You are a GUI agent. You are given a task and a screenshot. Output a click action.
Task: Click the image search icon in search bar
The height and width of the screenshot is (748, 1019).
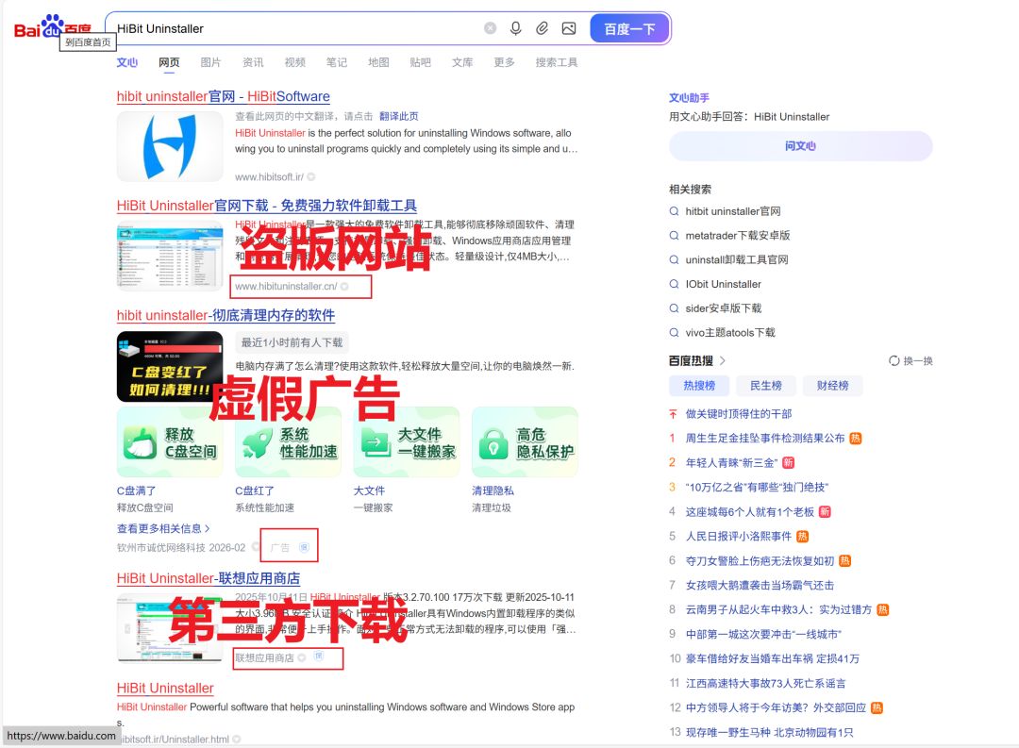pyautogui.click(x=569, y=28)
